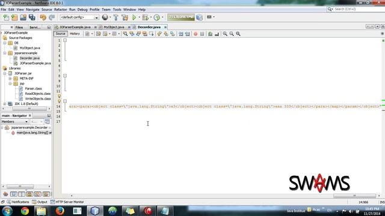The width and height of the screenshot is (385, 216).
Task: Click in the Search field
Action: click(x=359, y=9)
